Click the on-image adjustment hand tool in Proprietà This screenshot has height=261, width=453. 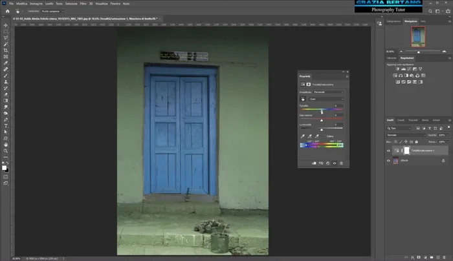pyautogui.click(x=303, y=99)
